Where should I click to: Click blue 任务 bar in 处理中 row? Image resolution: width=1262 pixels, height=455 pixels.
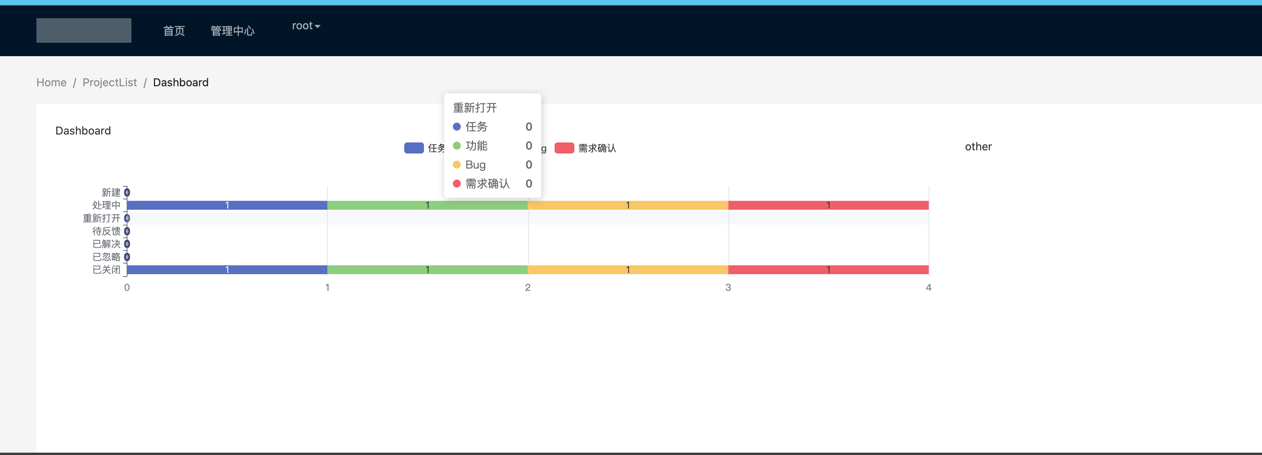pos(227,205)
